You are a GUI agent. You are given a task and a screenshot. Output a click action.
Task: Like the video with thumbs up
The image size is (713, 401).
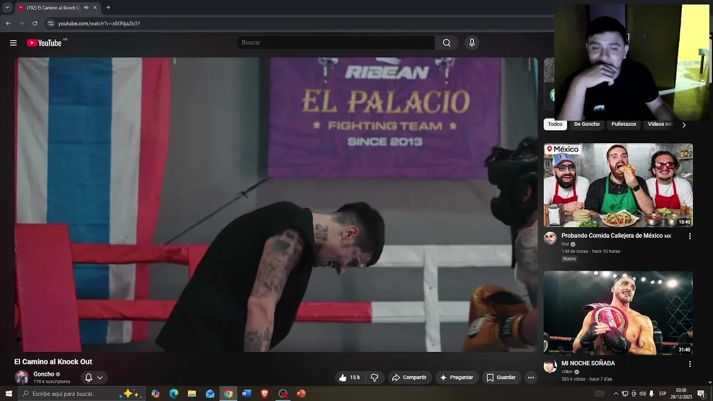(349, 378)
